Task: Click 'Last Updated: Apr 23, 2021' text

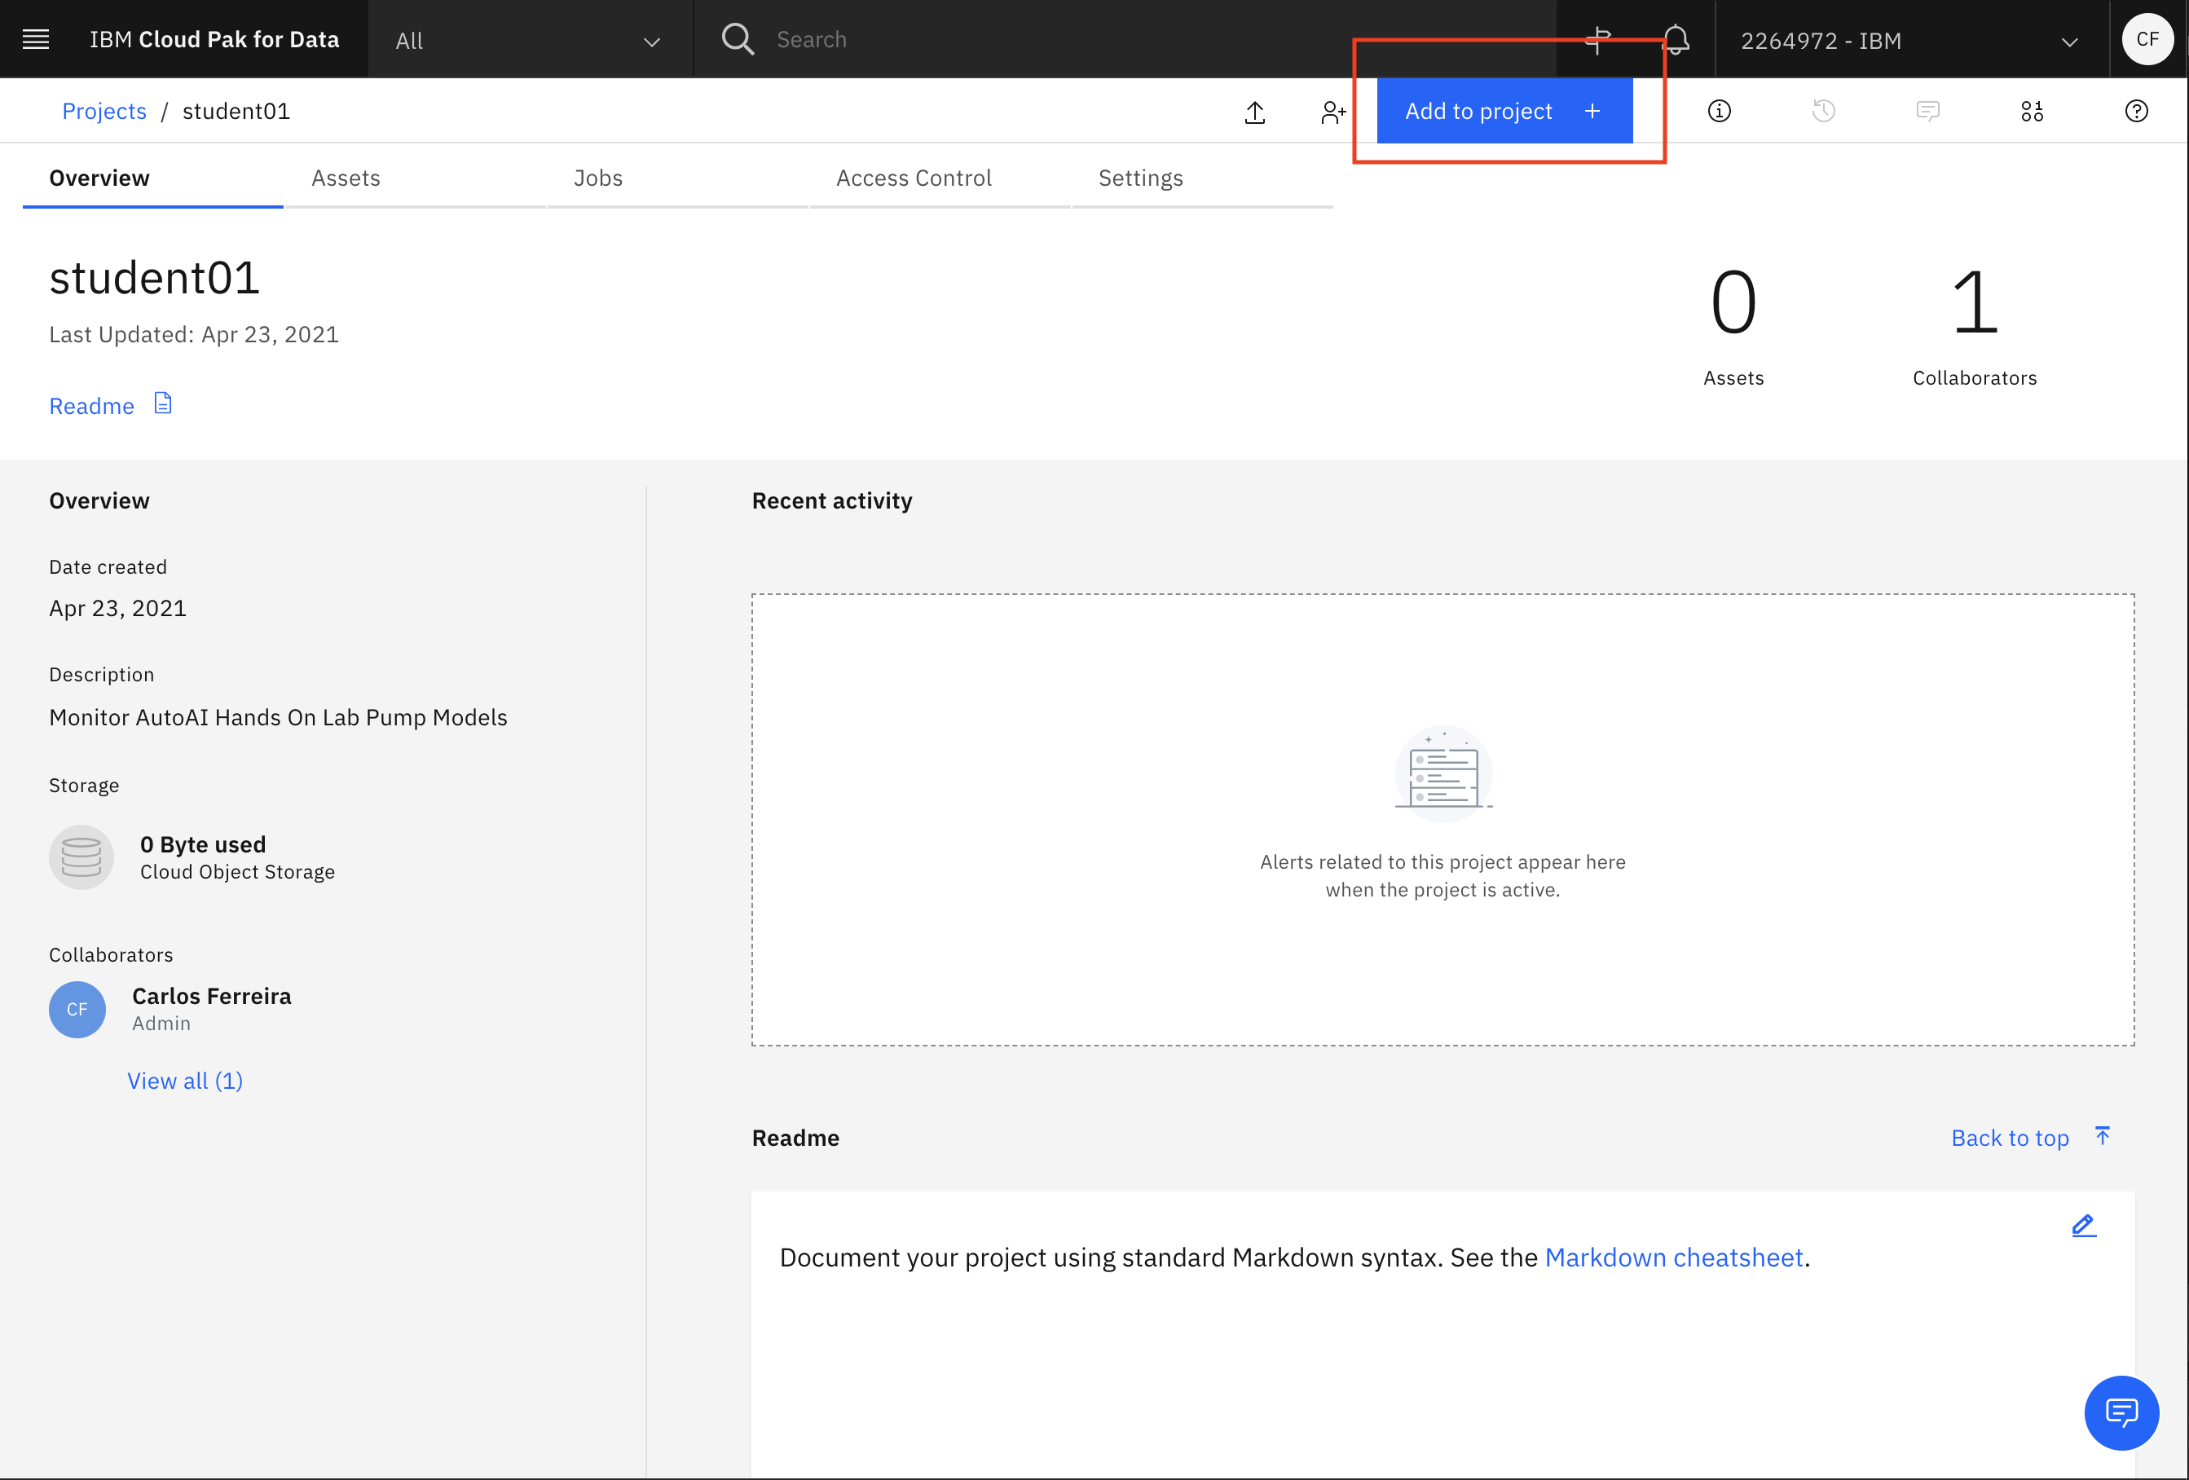Action: [194, 334]
